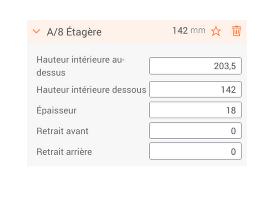Viewport: 270px width, 202px height.
Task: Click the Retrait avant label
Action: click(63, 131)
